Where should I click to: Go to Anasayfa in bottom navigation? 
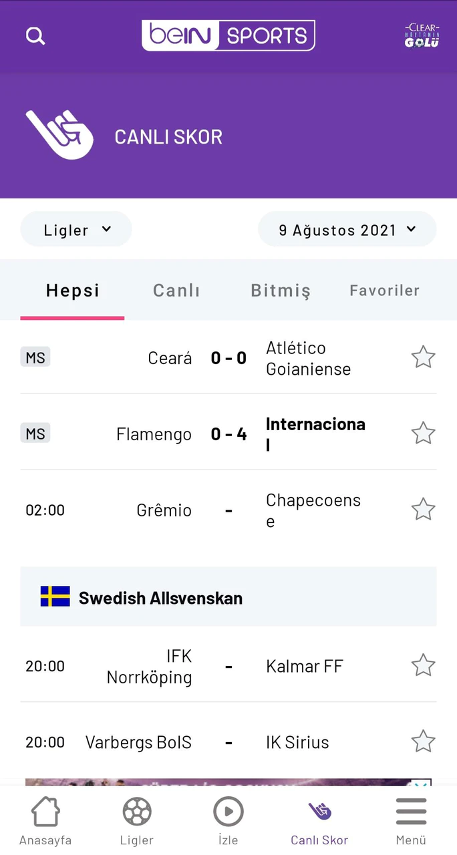coord(45,820)
